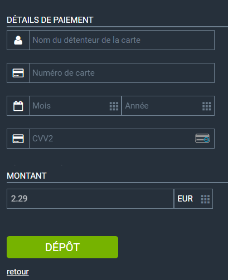Click the grid icon in the Mois field

114,106
